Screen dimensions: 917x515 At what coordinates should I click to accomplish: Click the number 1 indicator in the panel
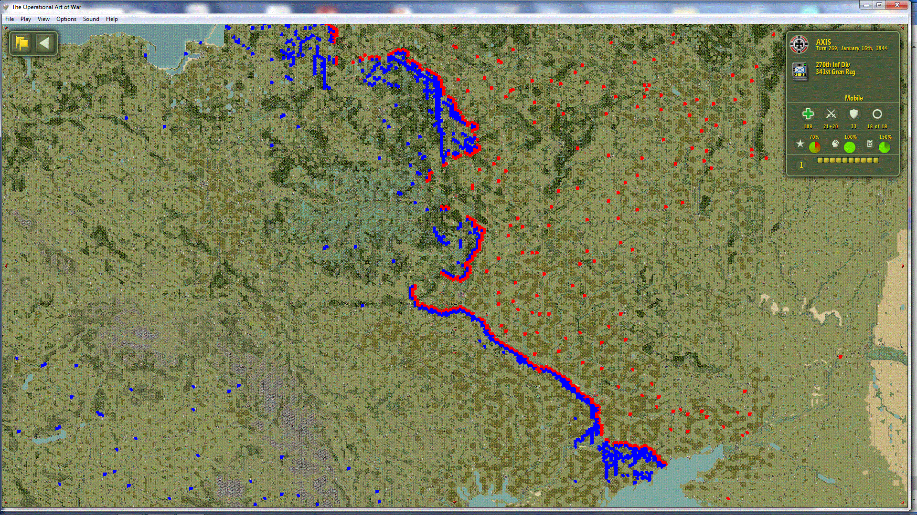pyautogui.click(x=801, y=165)
